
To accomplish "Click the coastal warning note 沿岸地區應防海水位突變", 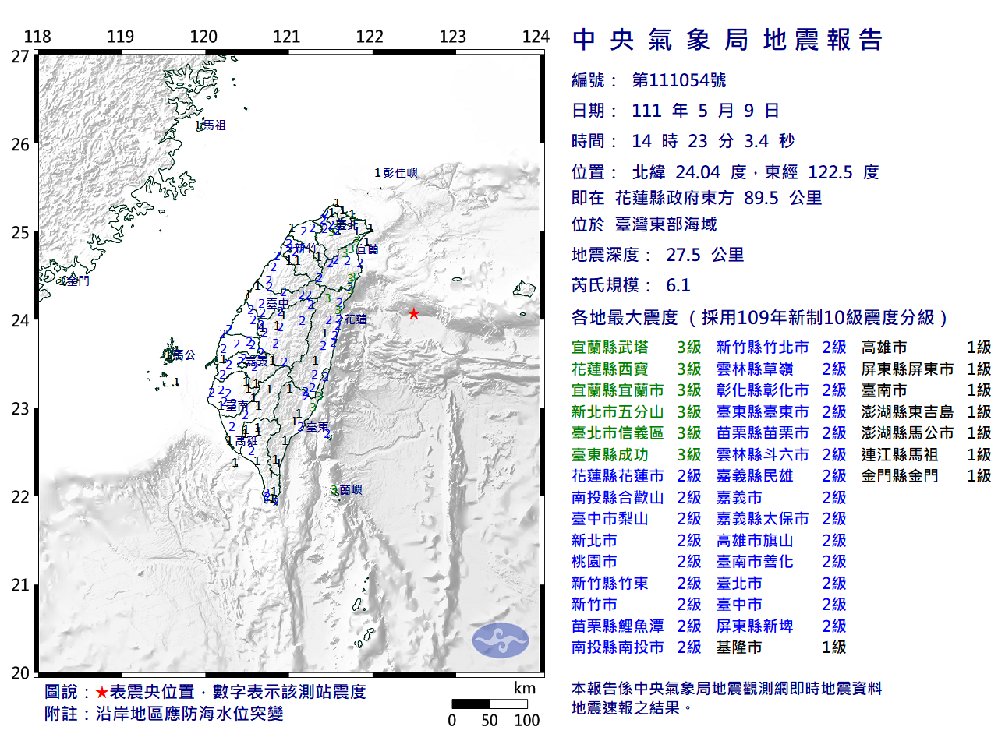I will (189, 714).
